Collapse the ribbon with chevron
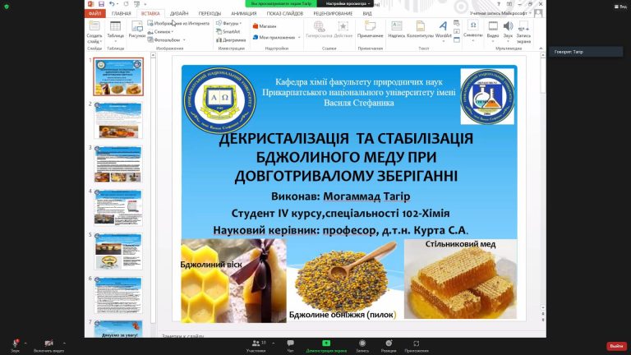The height and width of the screenshot is (355, 631). [541, 48]
